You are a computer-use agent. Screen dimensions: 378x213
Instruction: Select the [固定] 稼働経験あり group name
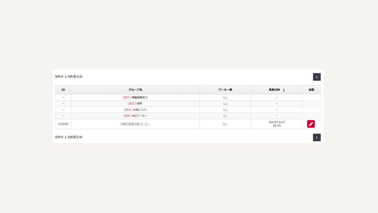pyautogui.click(x=135, y=98)
